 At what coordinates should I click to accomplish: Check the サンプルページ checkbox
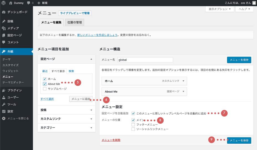click(x=45, y=89)
